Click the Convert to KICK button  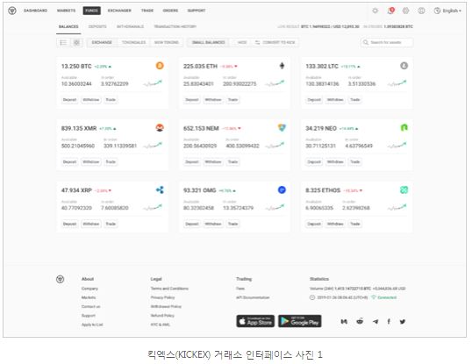(x=275, y=42)
